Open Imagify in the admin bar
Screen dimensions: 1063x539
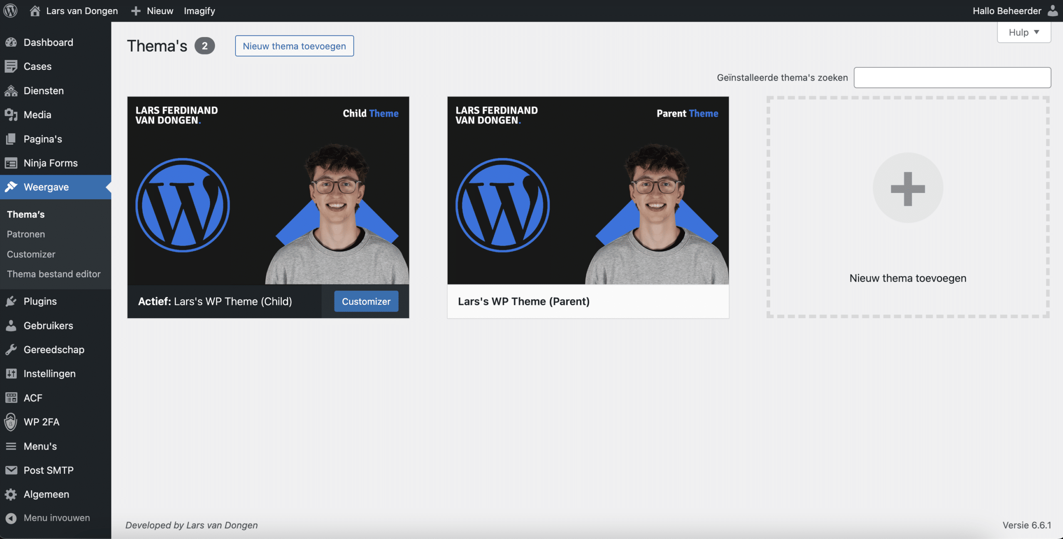[x=199, y=11]
